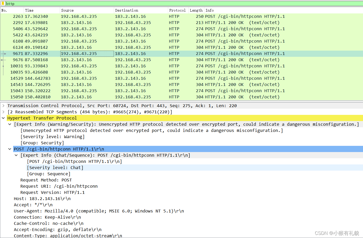Sort by the Destination column header

click(141, 10)
